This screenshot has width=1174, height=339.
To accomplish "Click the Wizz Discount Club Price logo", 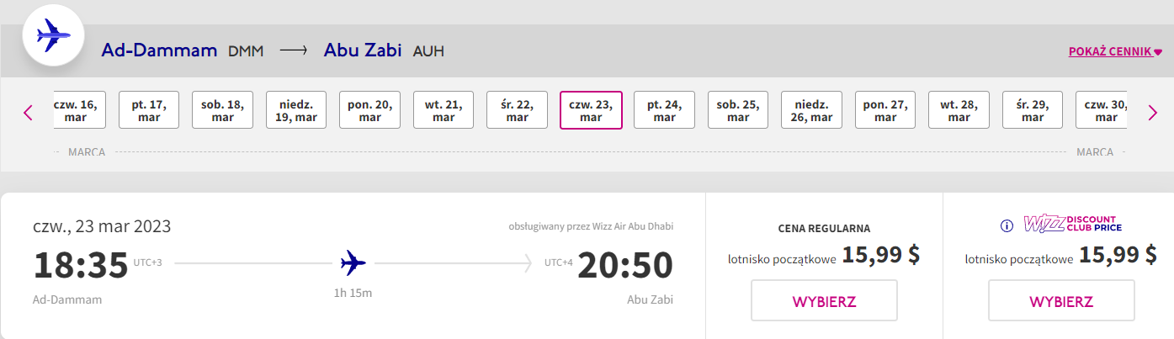I will click(x=1072, y=225).
